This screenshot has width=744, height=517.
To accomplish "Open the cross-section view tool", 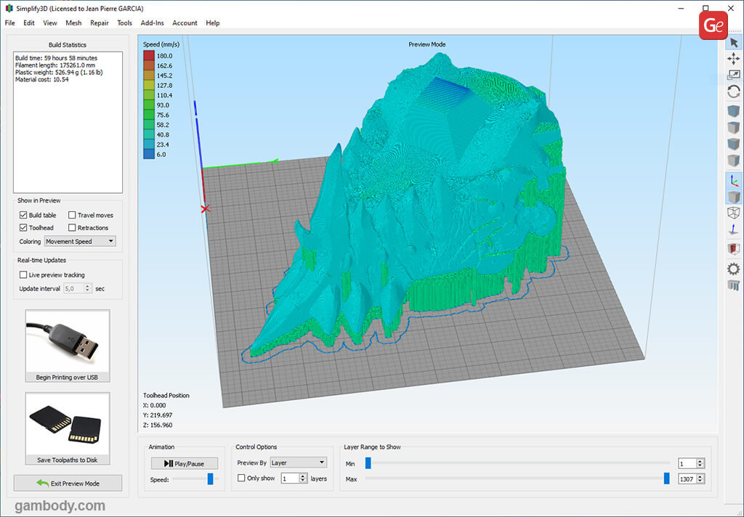I will coord(733,249).
